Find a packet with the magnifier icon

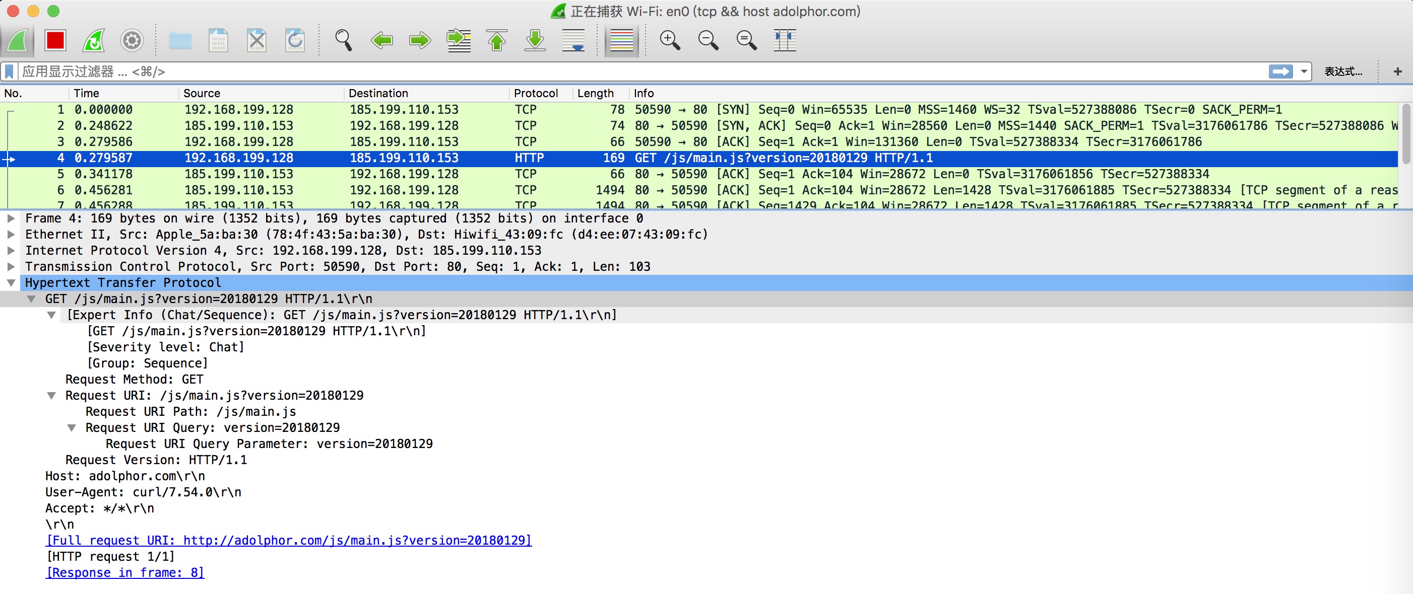tap(343, 41)
